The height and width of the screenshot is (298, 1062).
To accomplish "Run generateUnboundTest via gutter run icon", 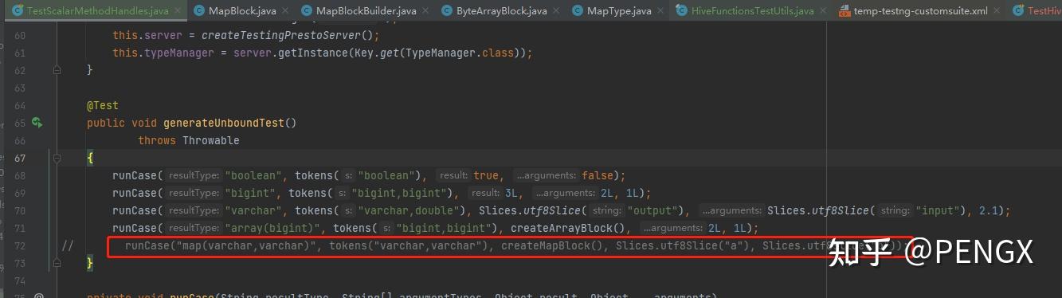I will (37, 123).
